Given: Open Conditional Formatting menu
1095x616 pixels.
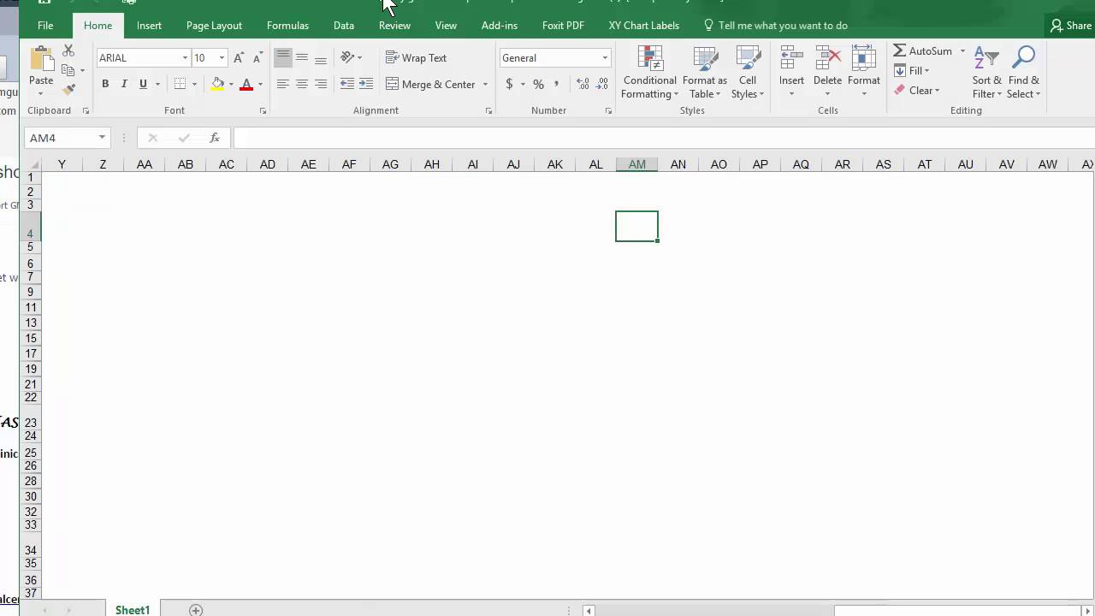Looking at the screenshot, I should (649, 73).
